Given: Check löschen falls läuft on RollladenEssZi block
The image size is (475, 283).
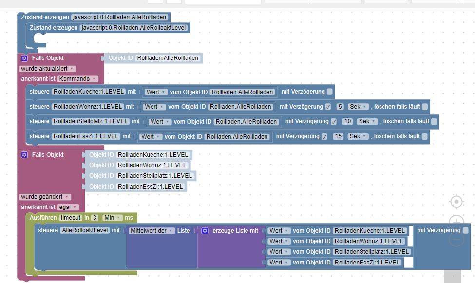Looking at the screenshot, I should [425, 136].
